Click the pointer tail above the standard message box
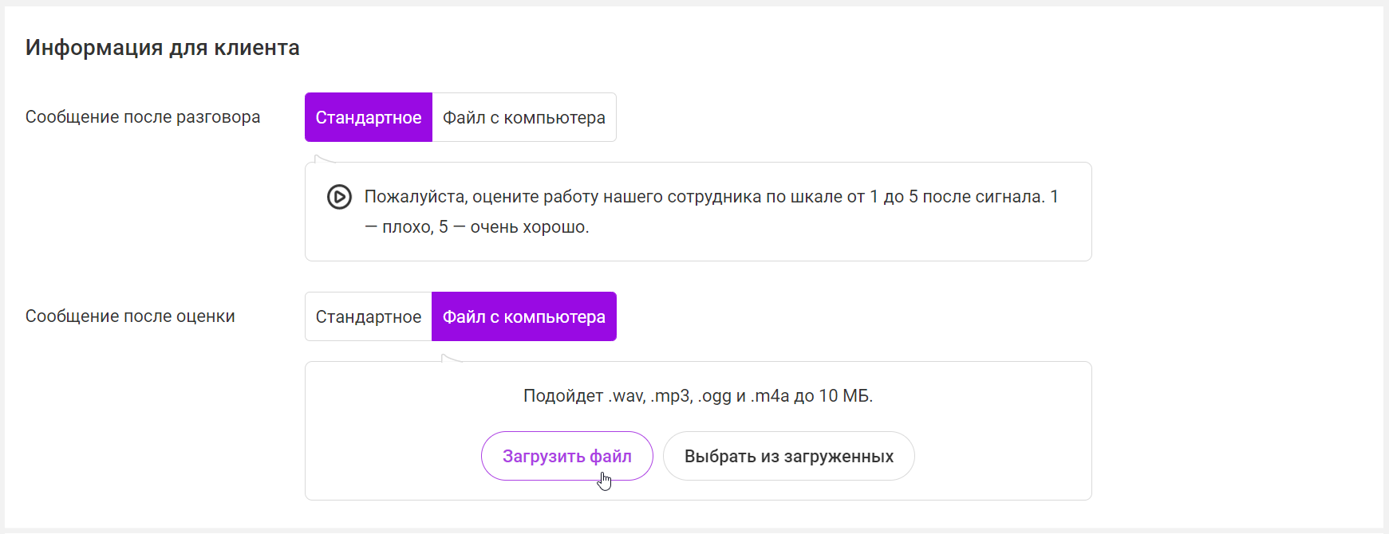This screenshot has width=1389, height=534. 323,159
